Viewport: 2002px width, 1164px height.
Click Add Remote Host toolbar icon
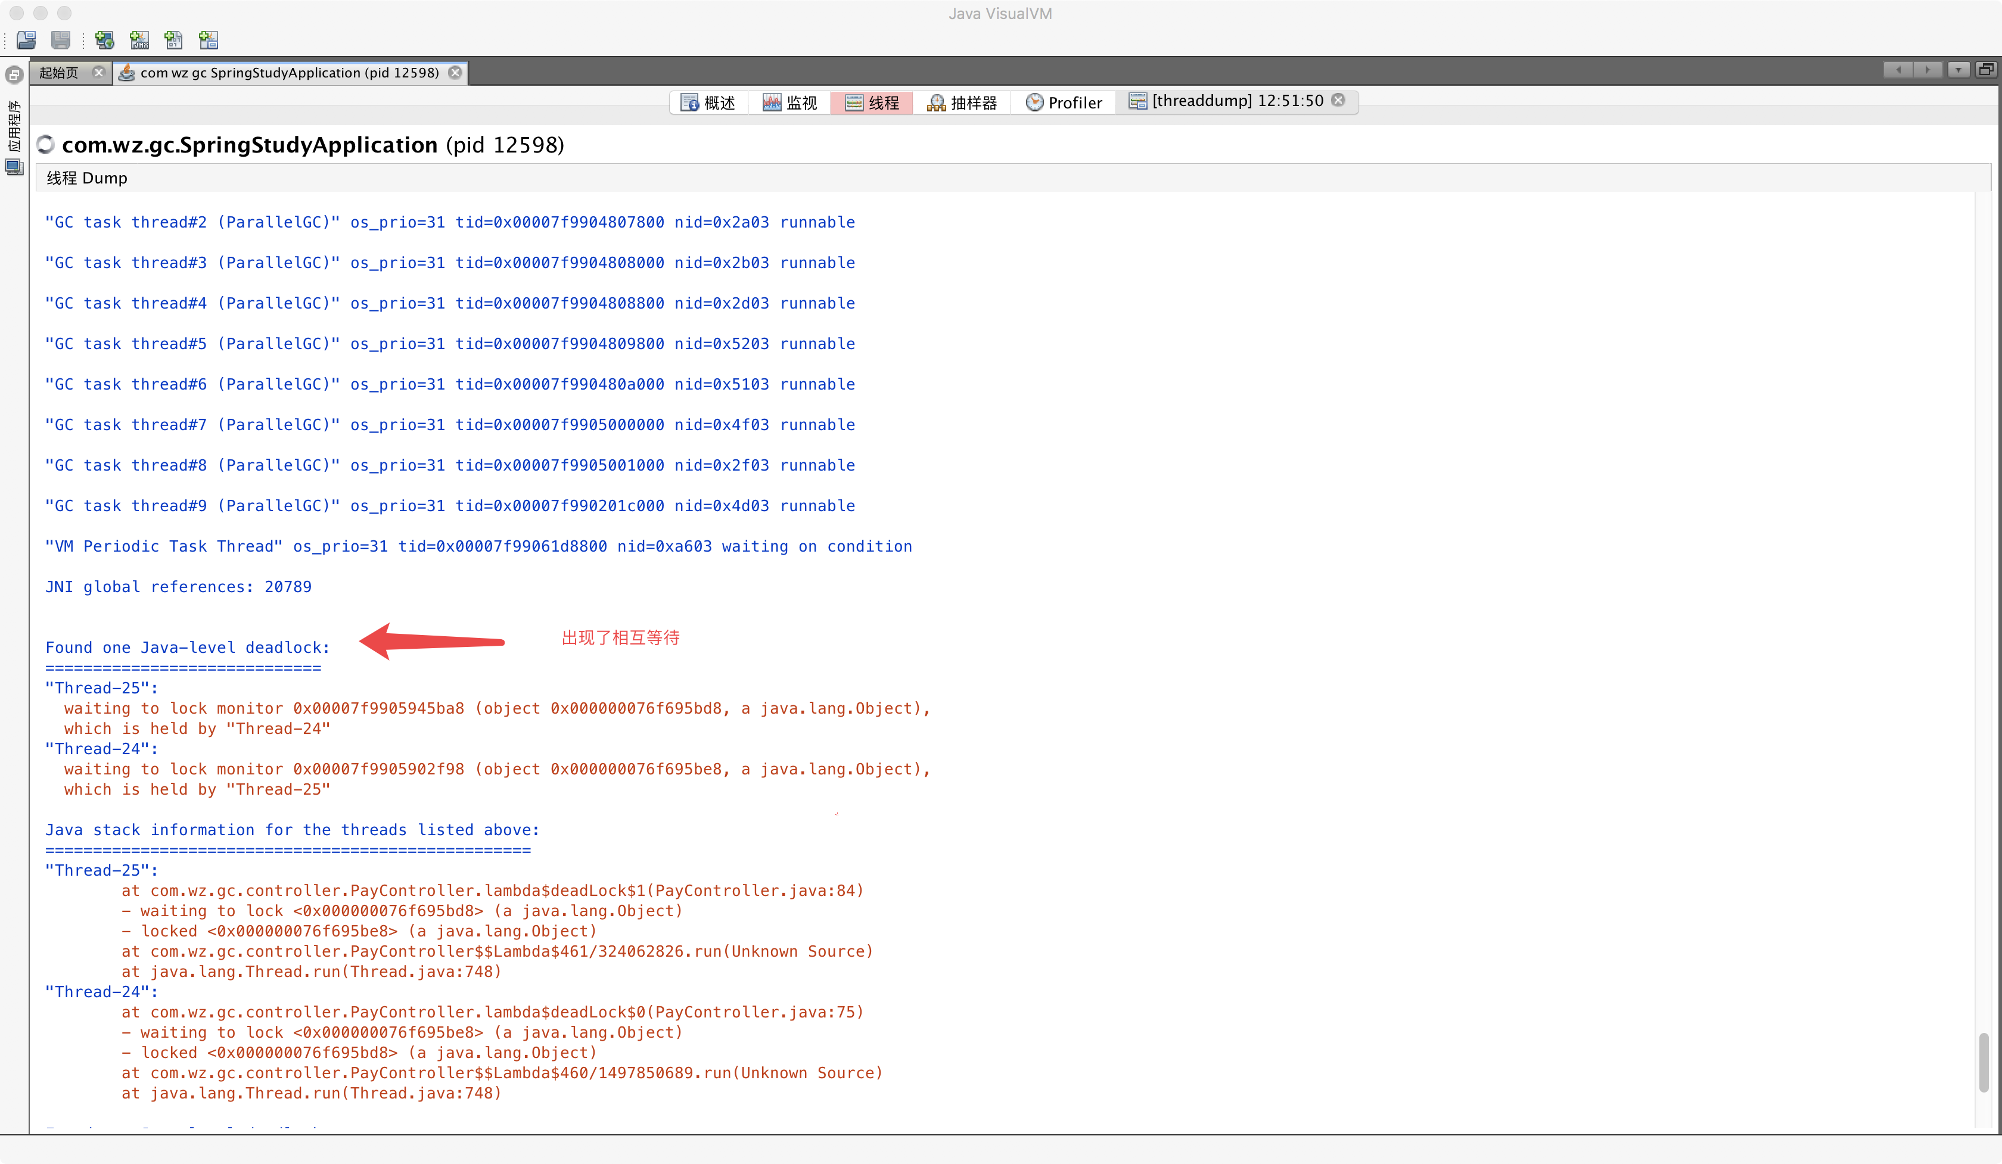click(x=105, y=40)
